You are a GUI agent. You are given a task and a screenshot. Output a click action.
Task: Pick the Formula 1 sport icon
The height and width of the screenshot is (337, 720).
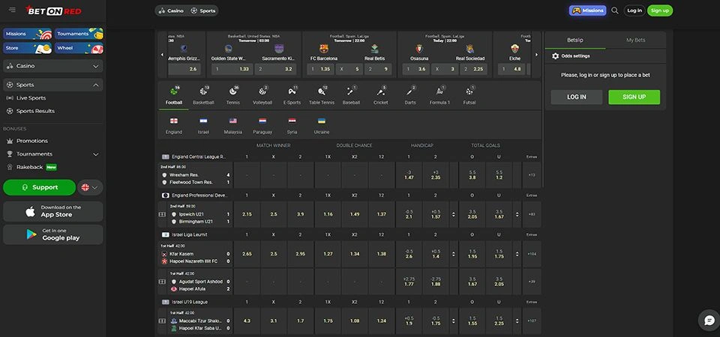[439, 94]
